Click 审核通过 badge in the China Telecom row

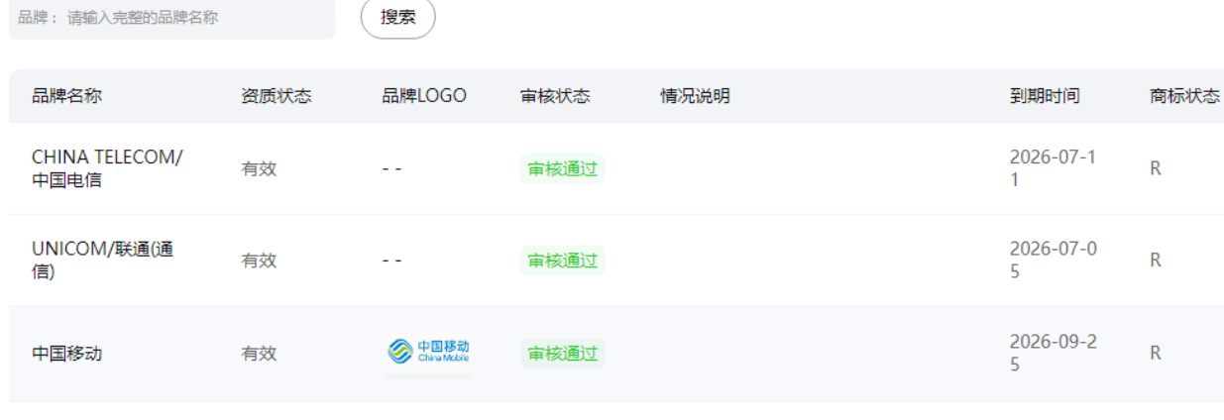(562, 168)
